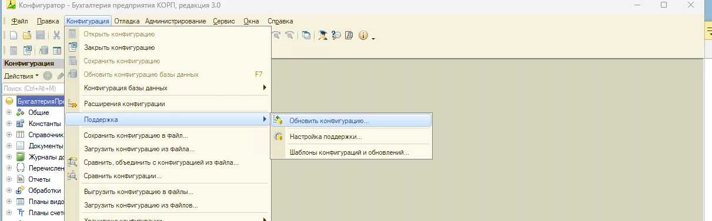The image size is (712, 221).
Task: Expand the Планы видов tree node
Action: pyautogui.click(x=9, y=202)
